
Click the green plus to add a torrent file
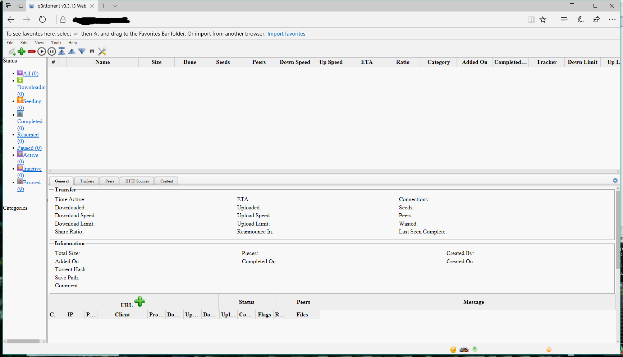pos(22,51)
